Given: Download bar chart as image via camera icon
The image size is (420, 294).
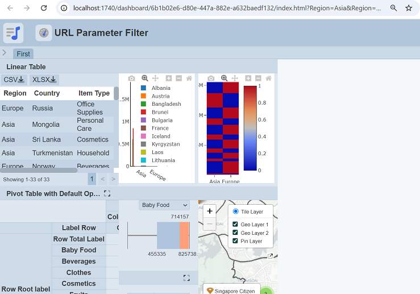Looking at the screenshot, I should [x=132, y=78].
